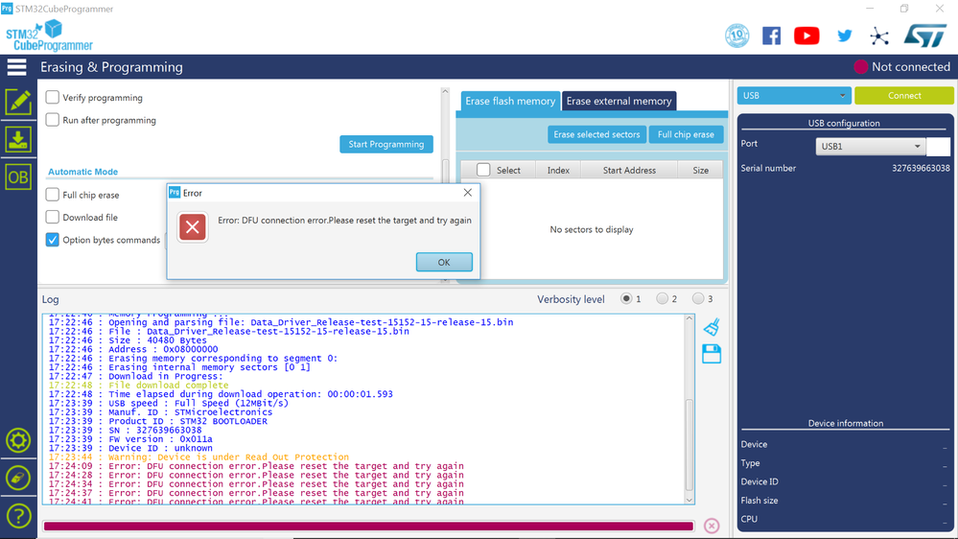
Task: Click the Start Address column header
Action: (629, 170)
